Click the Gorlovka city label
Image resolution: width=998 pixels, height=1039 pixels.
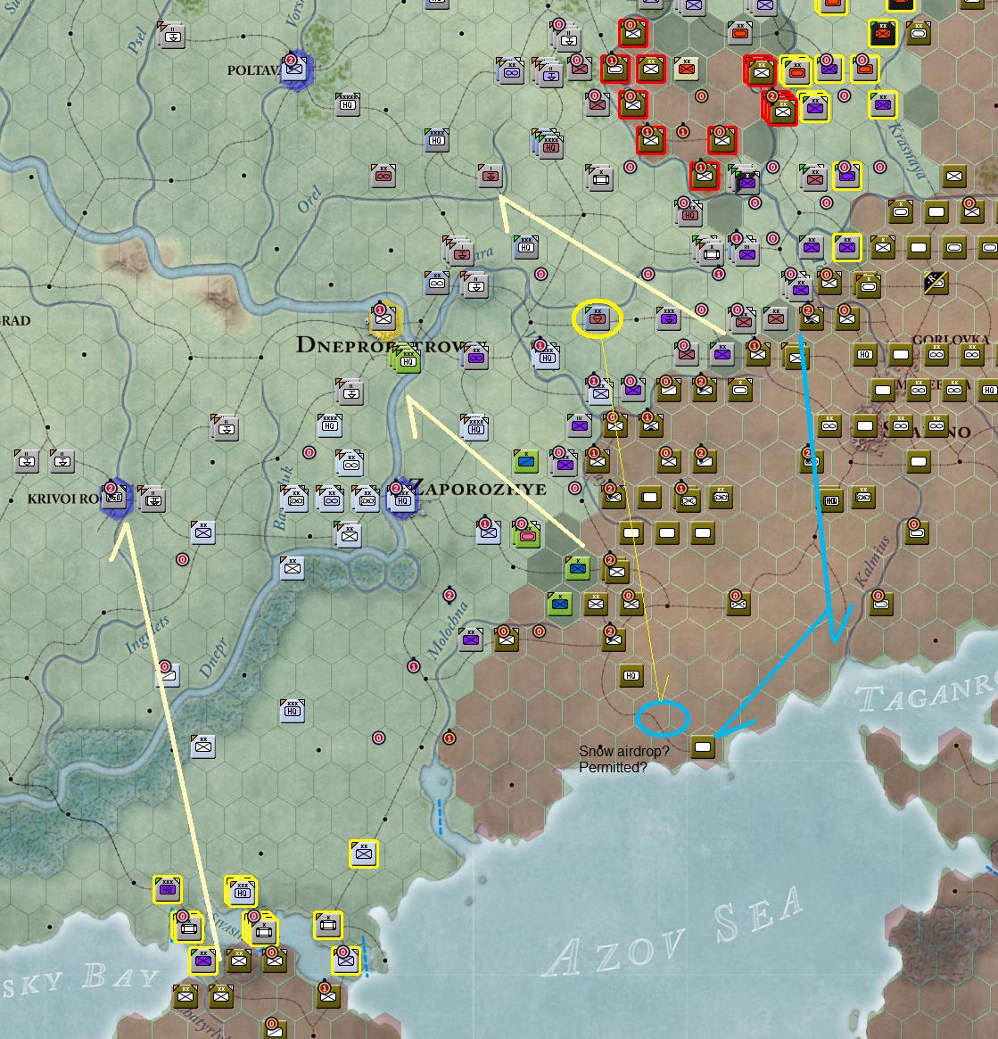click(x=951, y=339)
